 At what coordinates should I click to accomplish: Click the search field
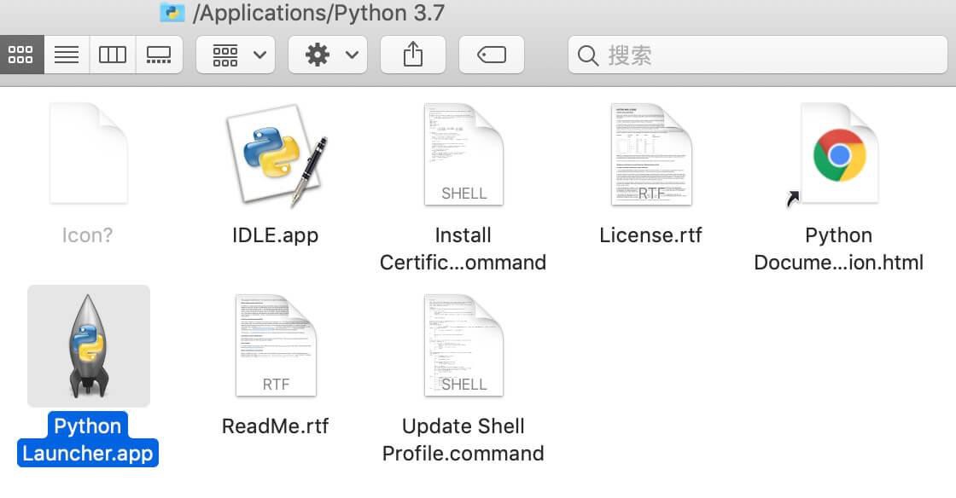758,55
